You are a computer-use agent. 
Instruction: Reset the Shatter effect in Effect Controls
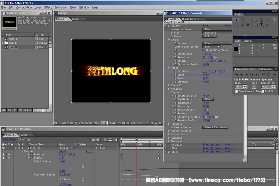click(x=206, y=26)
